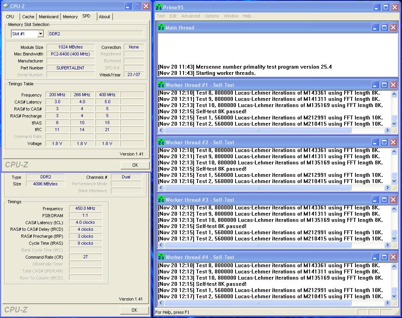Click the DDR2 slot type field
402x318 pixels.
tap(95, 34)
